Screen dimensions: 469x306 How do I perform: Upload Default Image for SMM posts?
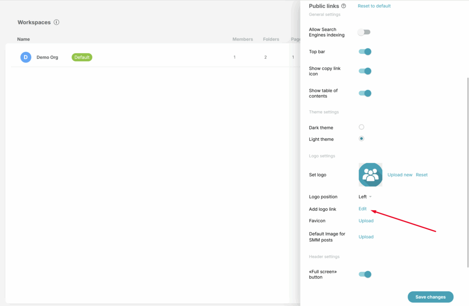pyautogui.click(x=366, y=237)
